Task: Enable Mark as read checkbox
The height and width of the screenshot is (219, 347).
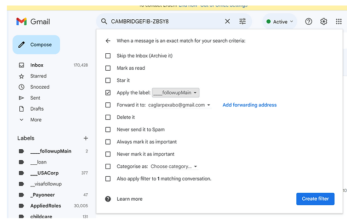Action: [x=108, y=68]
